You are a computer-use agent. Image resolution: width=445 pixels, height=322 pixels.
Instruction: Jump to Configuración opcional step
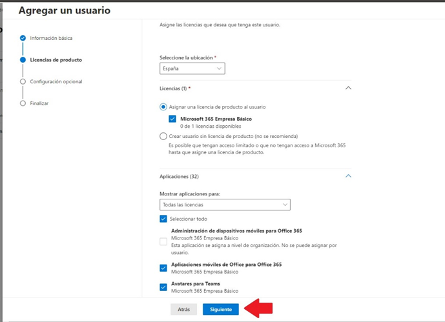[56, 82]
